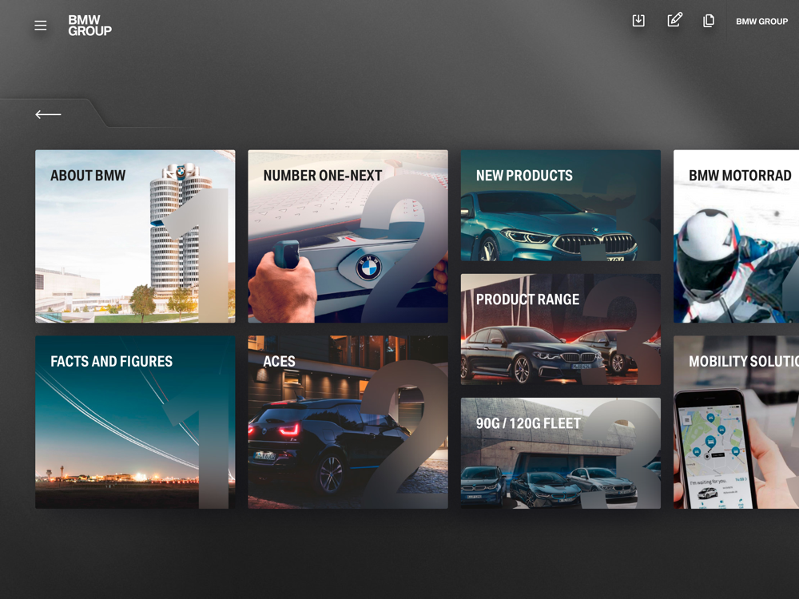Image resolution: width=799 pixels, height=599 pixels.
Task: Click the BMW roundel on charging flap
Action: 368,268
